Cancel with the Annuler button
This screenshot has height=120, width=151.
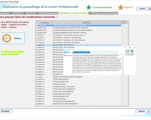point(129,54)
